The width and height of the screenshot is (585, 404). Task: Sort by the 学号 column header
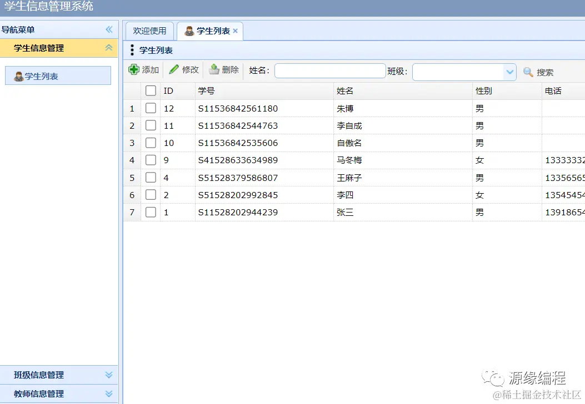click(264, 90)
